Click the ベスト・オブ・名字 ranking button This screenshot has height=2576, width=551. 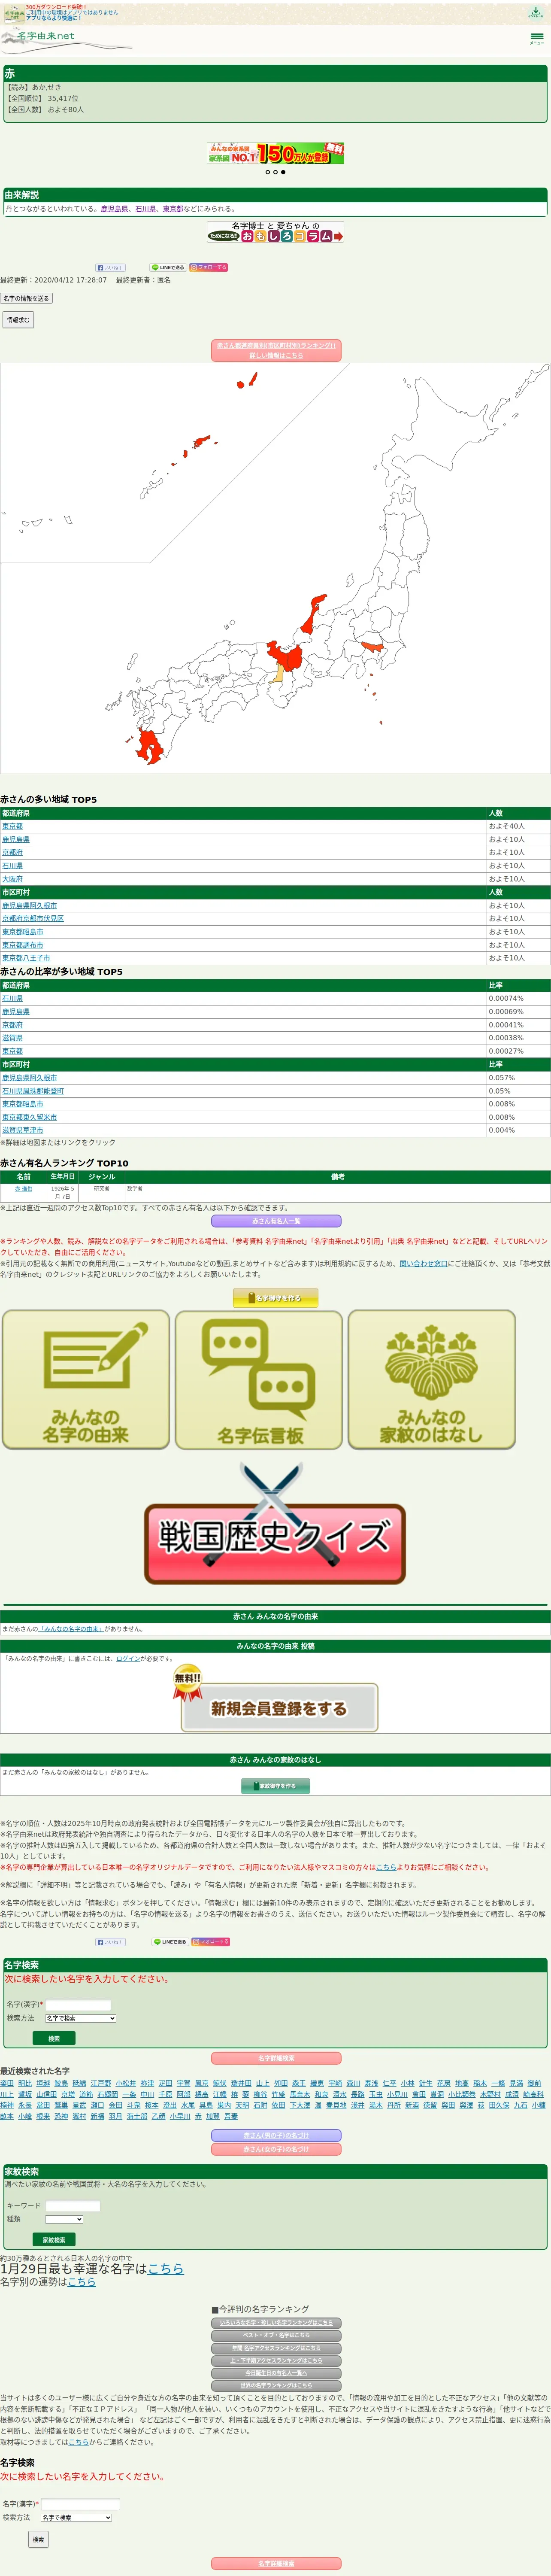276,2336
